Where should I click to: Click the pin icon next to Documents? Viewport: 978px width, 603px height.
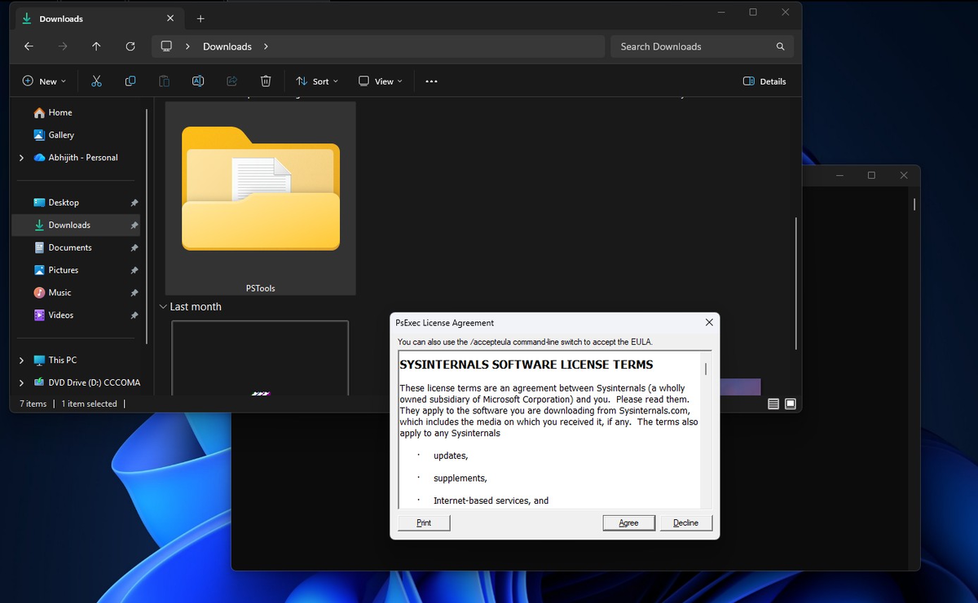point(134,247)
